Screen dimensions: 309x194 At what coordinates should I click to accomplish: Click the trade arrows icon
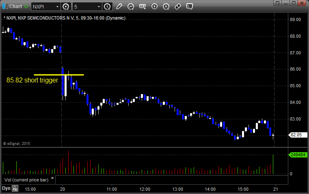[178, 6]
